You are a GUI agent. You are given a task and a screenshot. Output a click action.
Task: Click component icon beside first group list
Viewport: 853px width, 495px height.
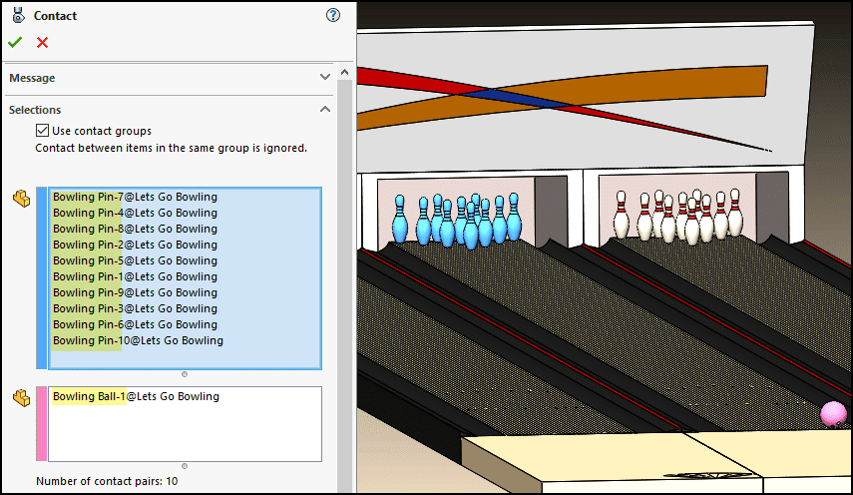22,199
